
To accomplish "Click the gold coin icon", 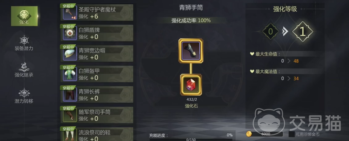I will [x=249, y=134].
